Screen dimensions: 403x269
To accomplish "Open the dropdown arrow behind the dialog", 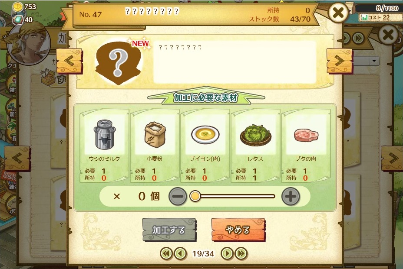I will [374, 61].
